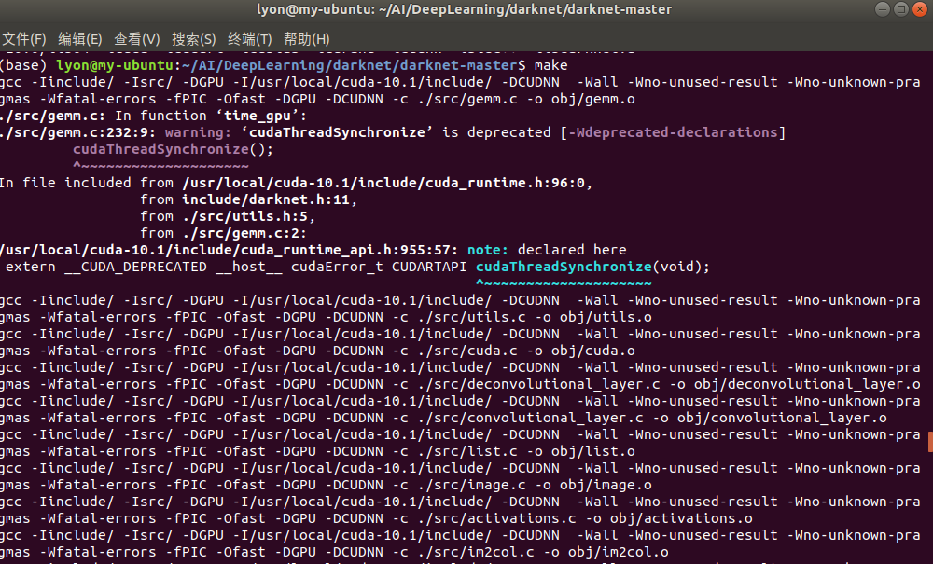Click the cuda_runtime.h:96:0 include path
933x564 pixels.
pos(383,183)
